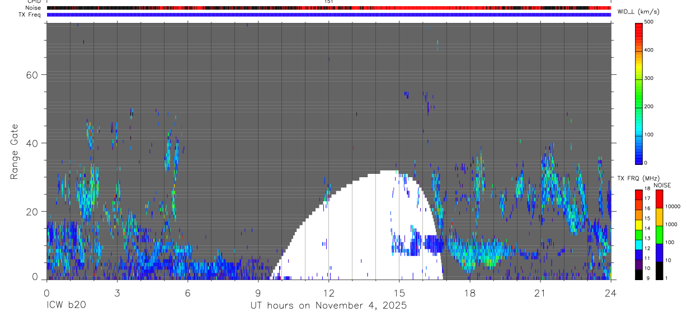687x317 pixels.
Task: Click the '9' tick on TX FRQ legend
Action: pyautogui.click(x=647, y=278)
